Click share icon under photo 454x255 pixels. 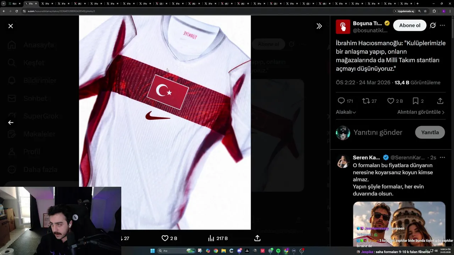(x=258, y=238)
